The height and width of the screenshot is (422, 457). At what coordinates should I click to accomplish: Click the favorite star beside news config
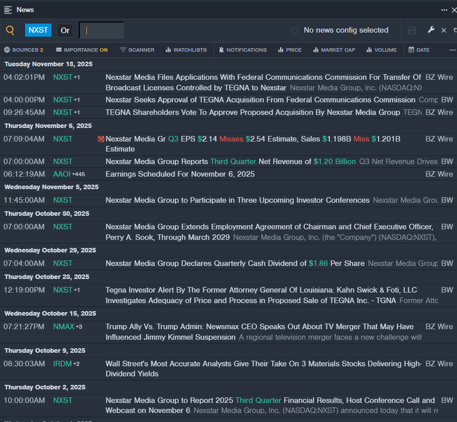pyautogui.click(x=294, y=31)
